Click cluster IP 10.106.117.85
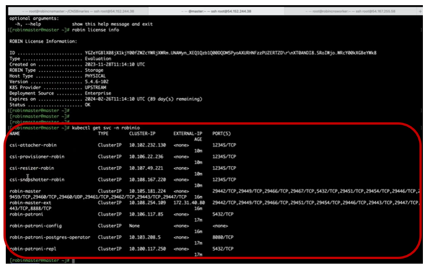 (146, 214)
